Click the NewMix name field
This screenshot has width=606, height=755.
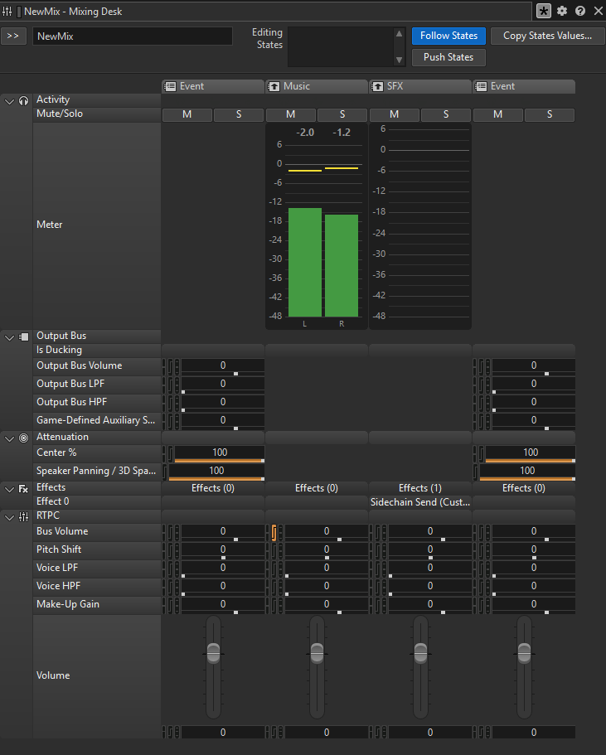[133, 36]
